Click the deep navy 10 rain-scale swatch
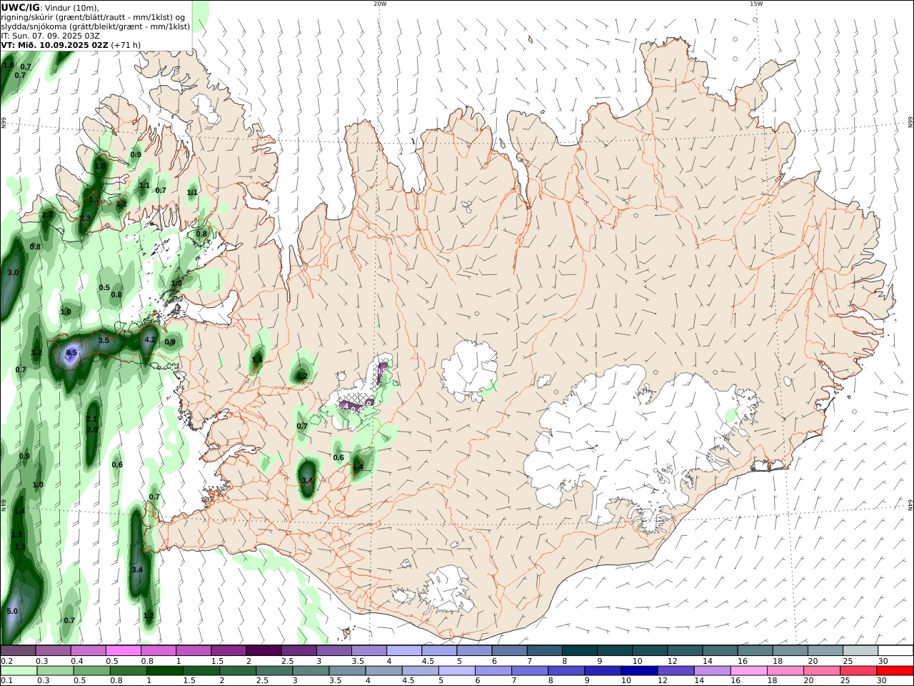This screenshot has width=914, height=686. click(638, 671)
